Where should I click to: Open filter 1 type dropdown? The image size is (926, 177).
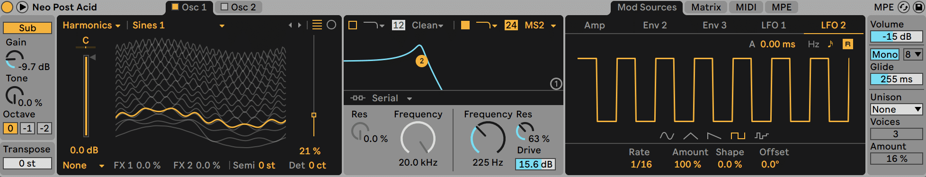[x=374, y=25]
